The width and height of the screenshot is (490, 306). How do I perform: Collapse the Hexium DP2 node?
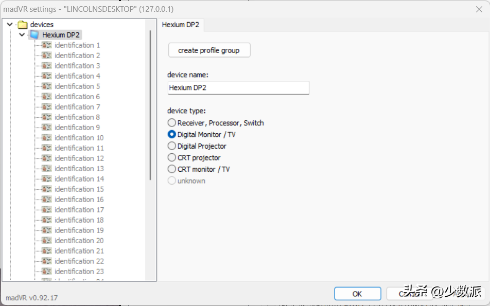click(21, 35)
